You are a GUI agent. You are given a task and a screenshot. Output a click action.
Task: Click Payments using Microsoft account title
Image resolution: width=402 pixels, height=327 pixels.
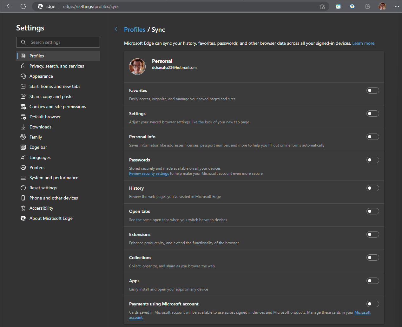164,304
